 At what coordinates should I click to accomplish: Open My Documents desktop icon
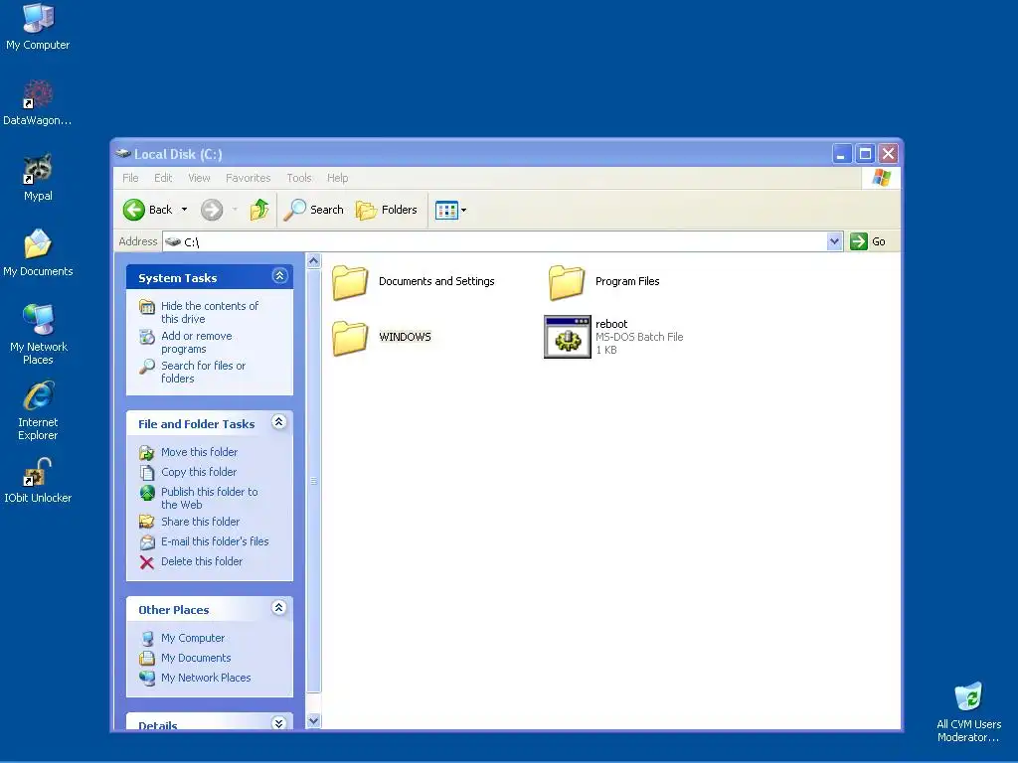38,253
